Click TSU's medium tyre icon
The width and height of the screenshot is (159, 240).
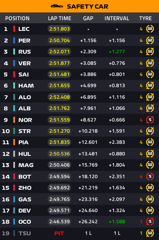[150, 233]
